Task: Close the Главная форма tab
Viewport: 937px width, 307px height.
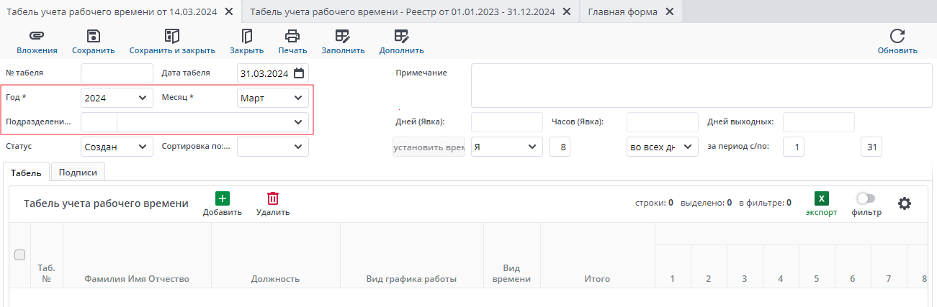Action: 669,12
